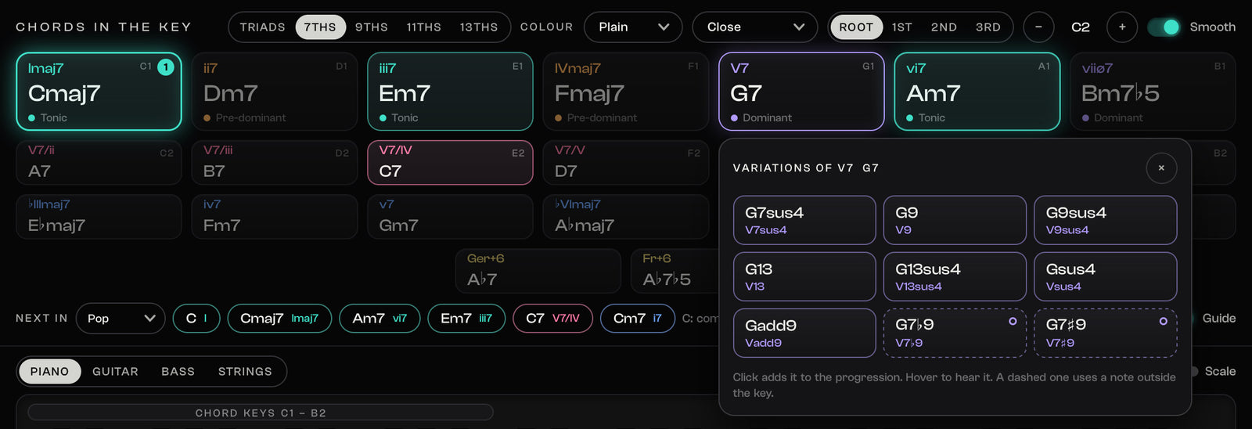Click the E♭maj7 borrowed chord card
This screenshot has width=1252, height=429.
point(99,217)
